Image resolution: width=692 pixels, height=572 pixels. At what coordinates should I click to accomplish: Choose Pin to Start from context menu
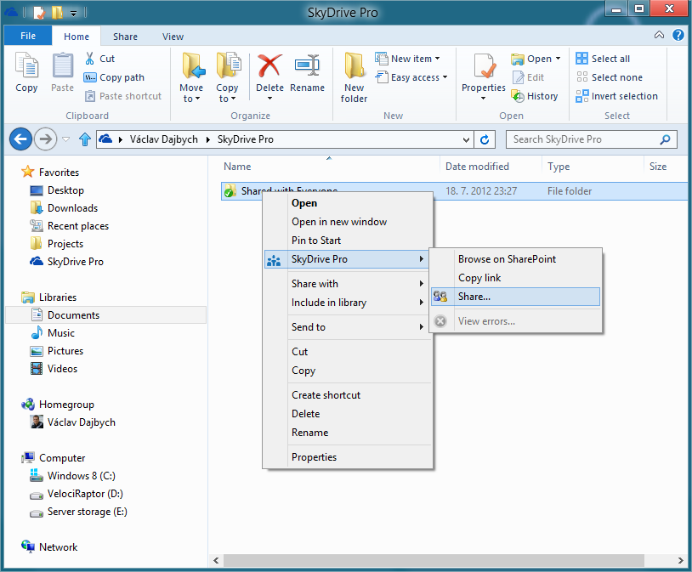point(348,241)
